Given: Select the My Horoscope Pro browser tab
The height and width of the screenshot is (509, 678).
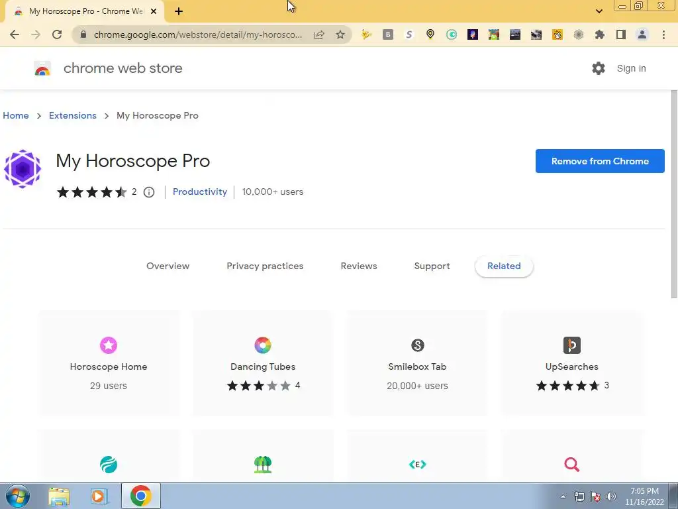Looking at the screenshot, I should tap(85, 11).
